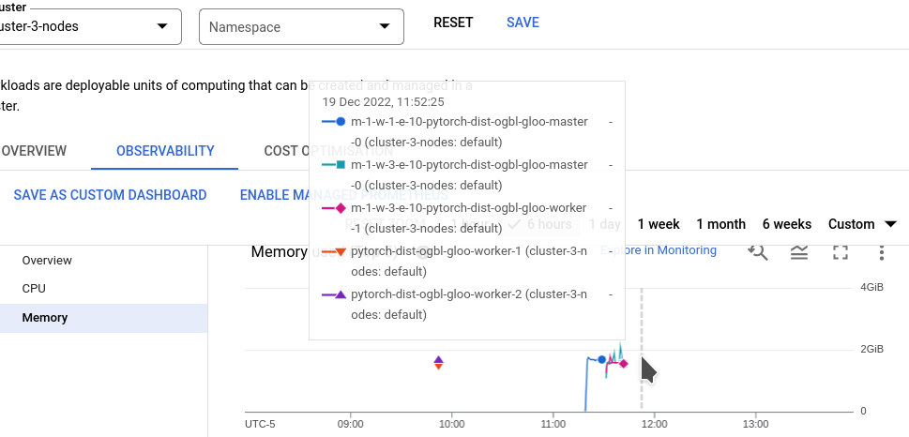Toggle the chart legend icon
This screenshot has width=909, height=437.
point(799,251)
